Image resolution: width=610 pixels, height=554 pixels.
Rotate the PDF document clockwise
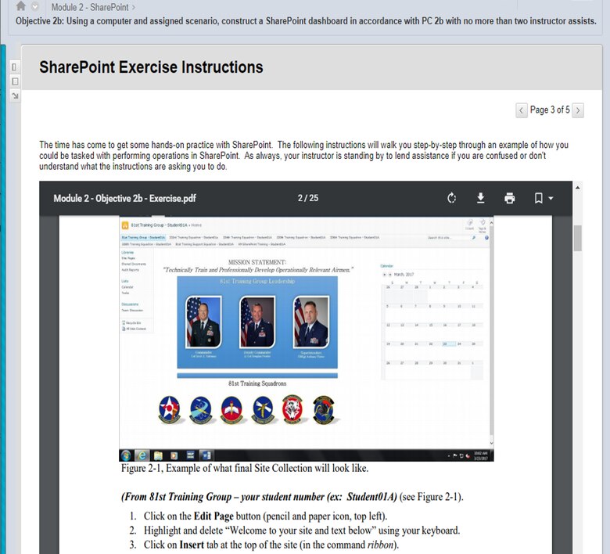451,198
